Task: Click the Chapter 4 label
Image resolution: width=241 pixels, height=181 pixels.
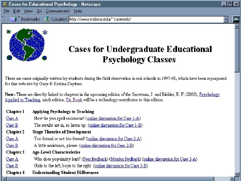Action: click(x=15, y=172)
